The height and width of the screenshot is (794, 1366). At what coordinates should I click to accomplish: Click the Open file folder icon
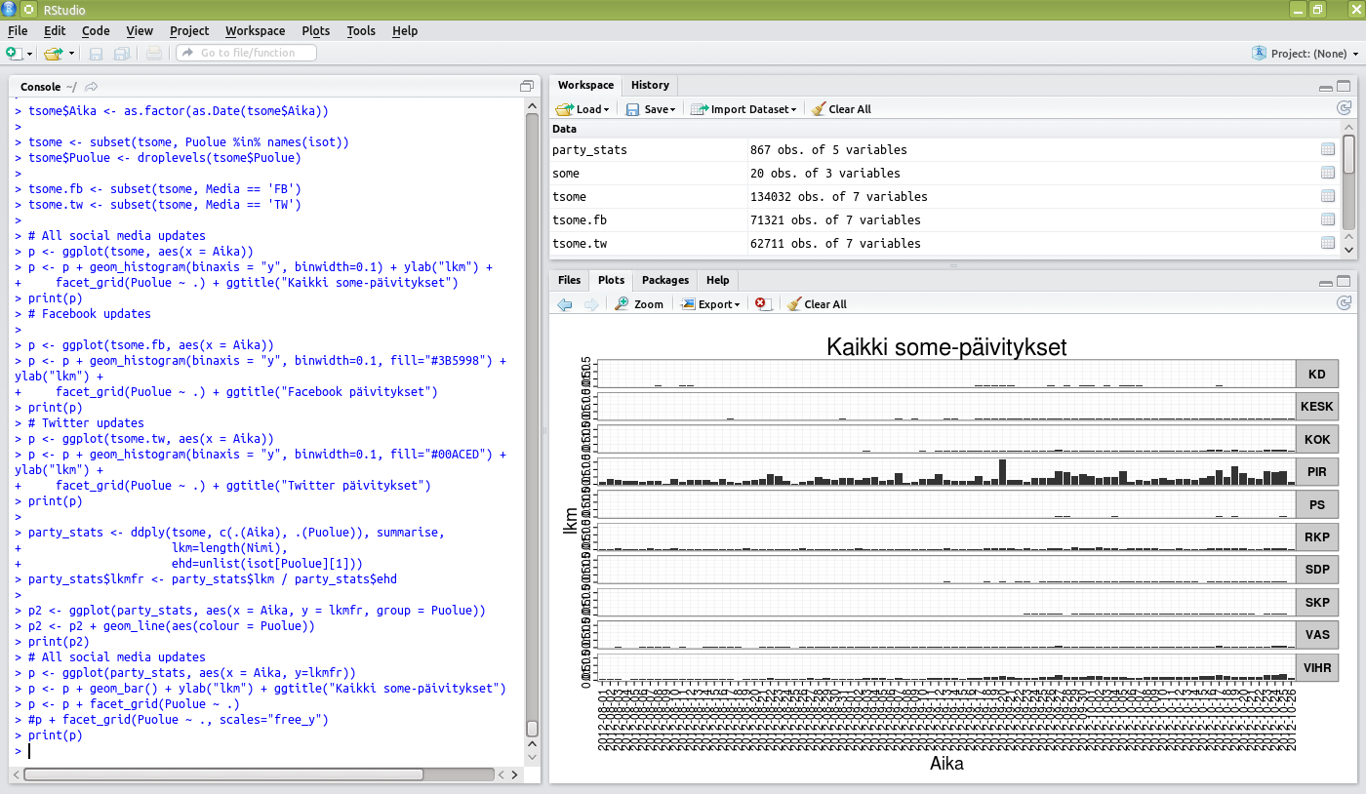tap(53, 53)
